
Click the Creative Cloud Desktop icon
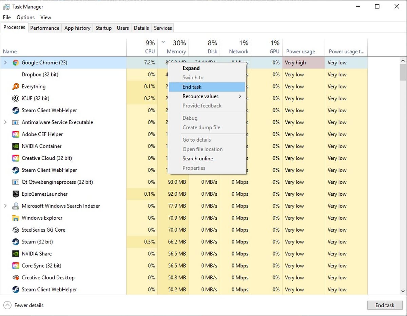[x=16, y=278]
